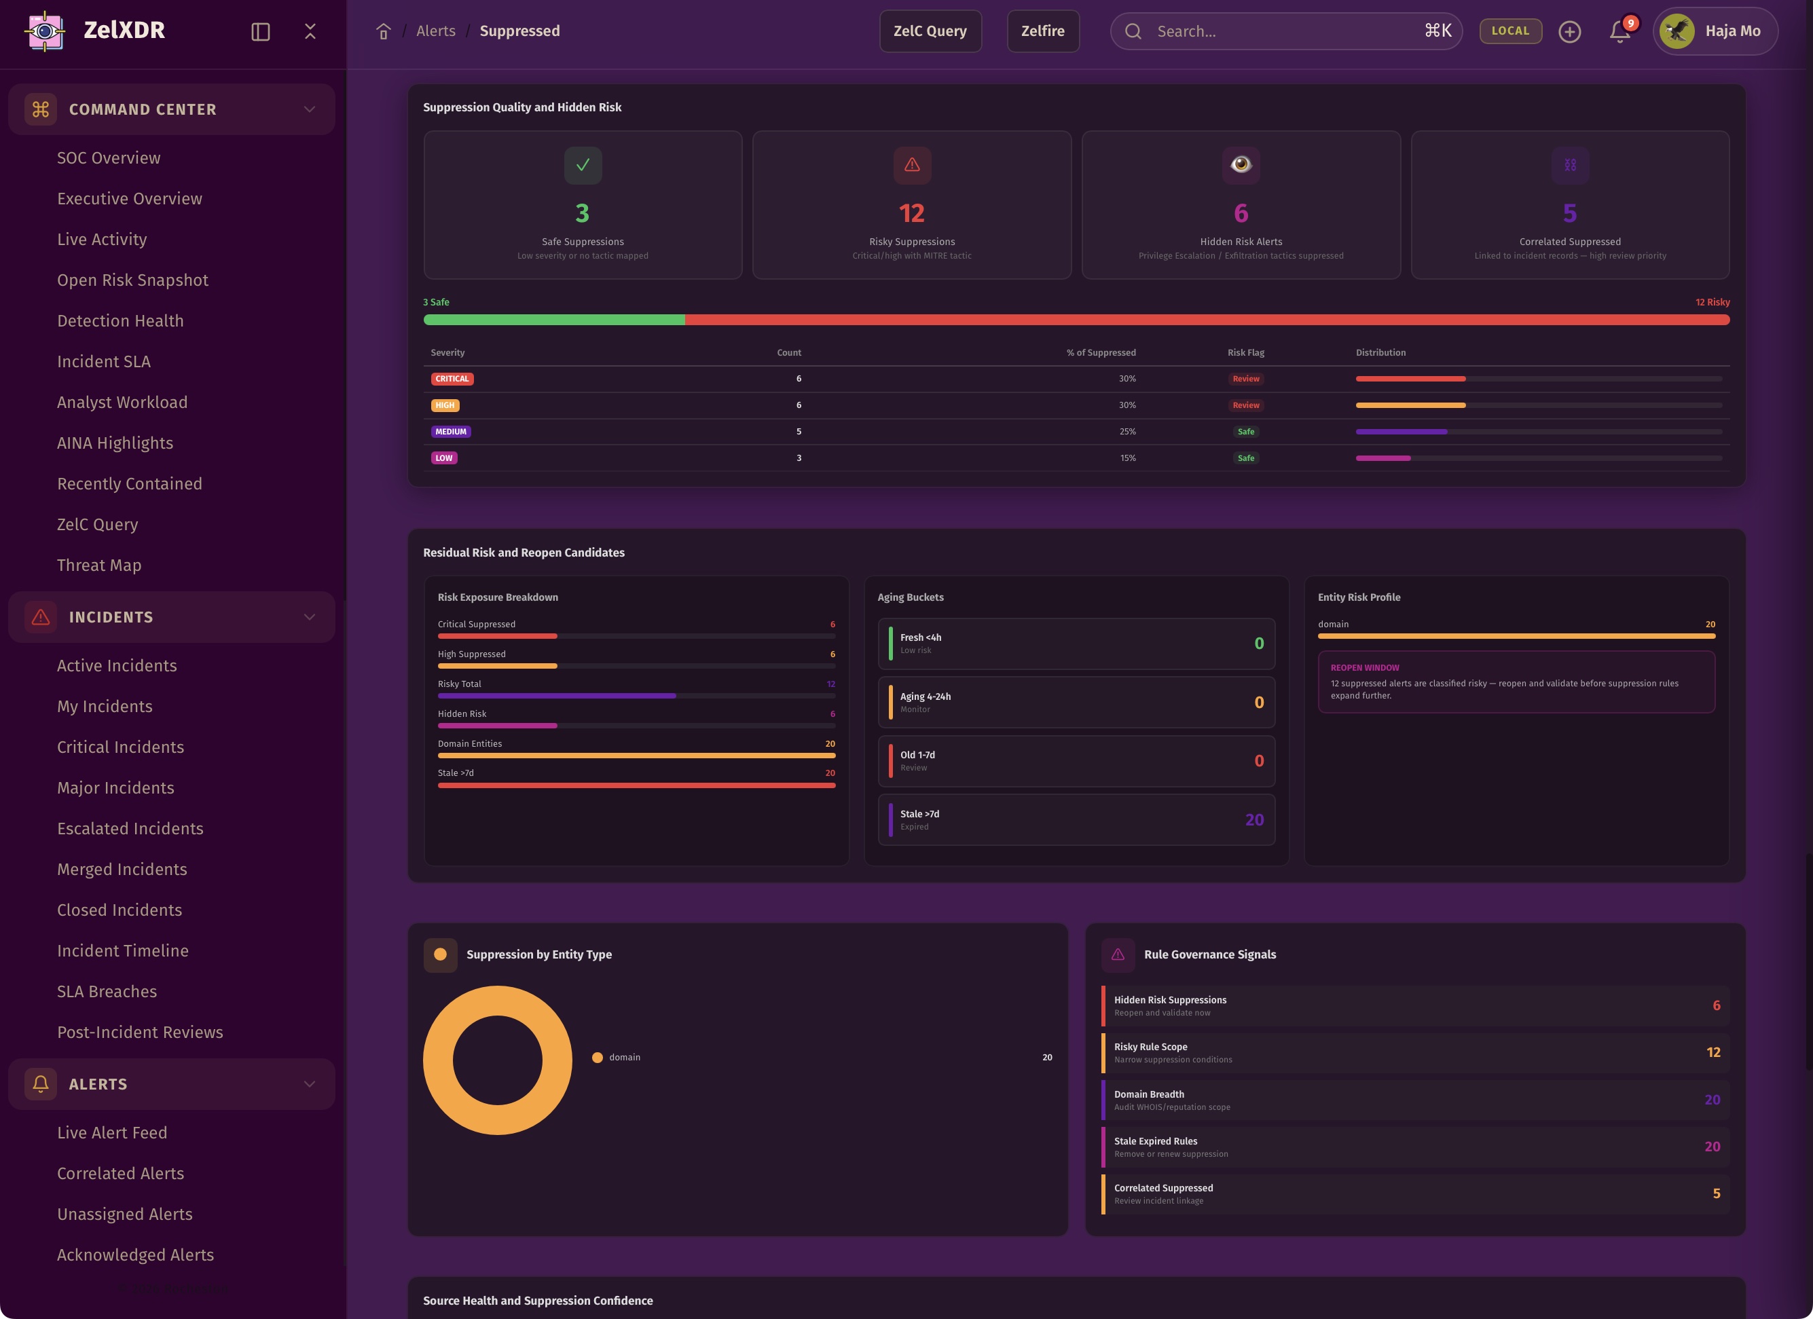Screen dimensions: 1813x1319
Task: Click the Risky Suppressions warning triangle icon
Action: pyautogui.click(x=911, y=165)
